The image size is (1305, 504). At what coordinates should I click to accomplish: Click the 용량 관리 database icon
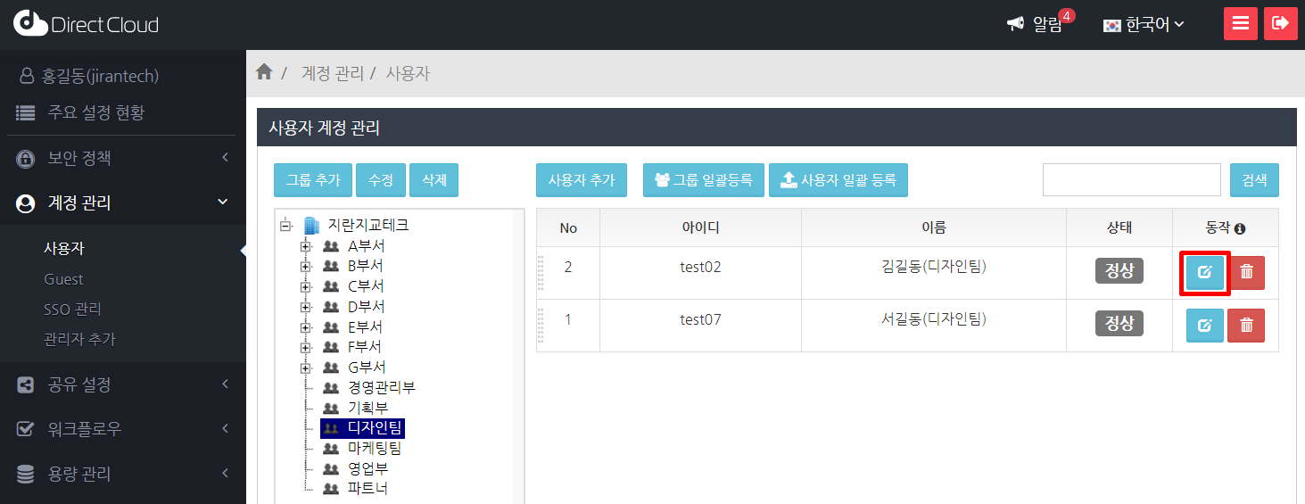(26, 474)
